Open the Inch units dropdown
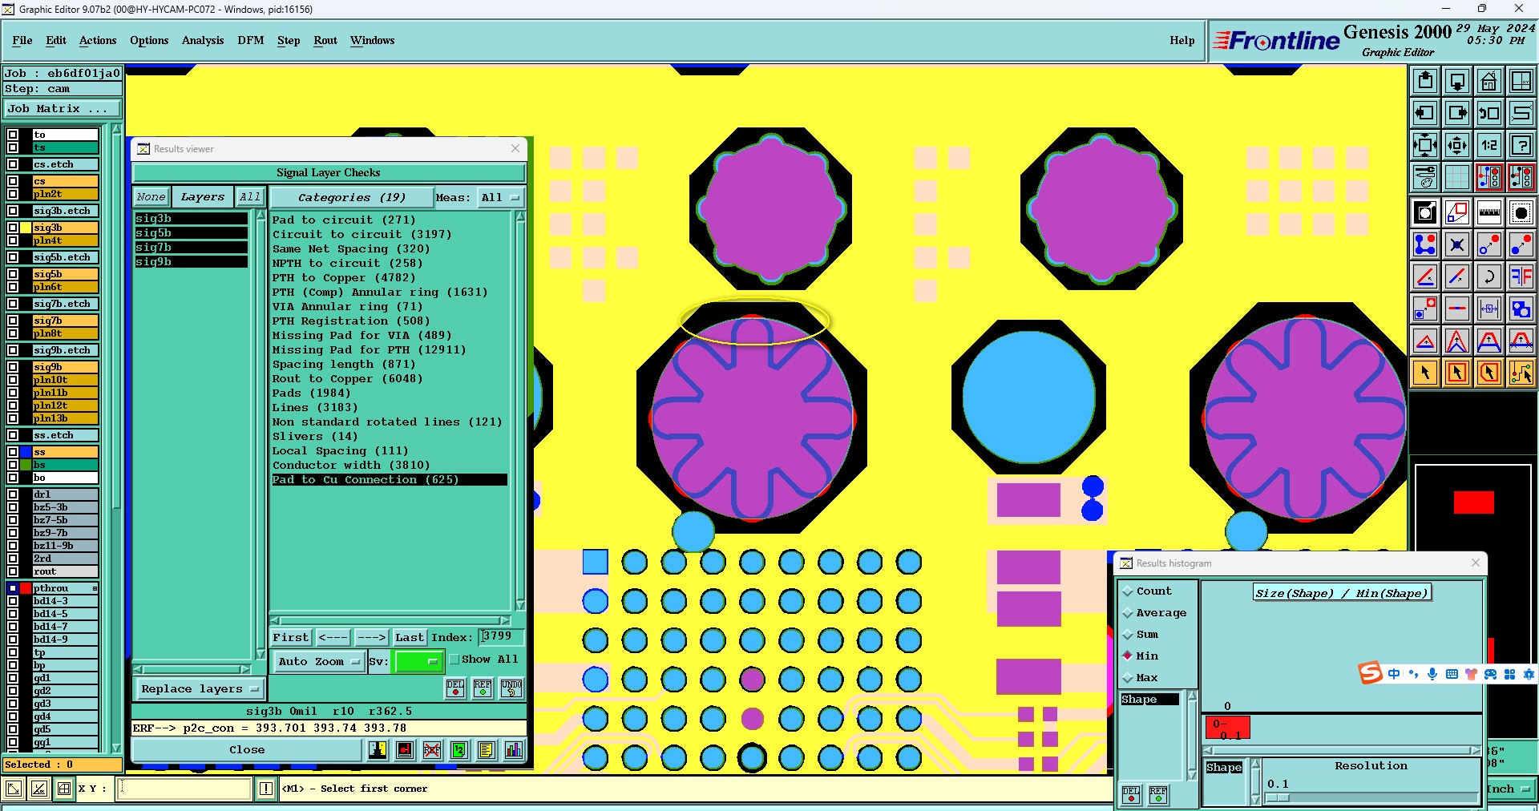 pyautogui.click(x=1511, y=789)
